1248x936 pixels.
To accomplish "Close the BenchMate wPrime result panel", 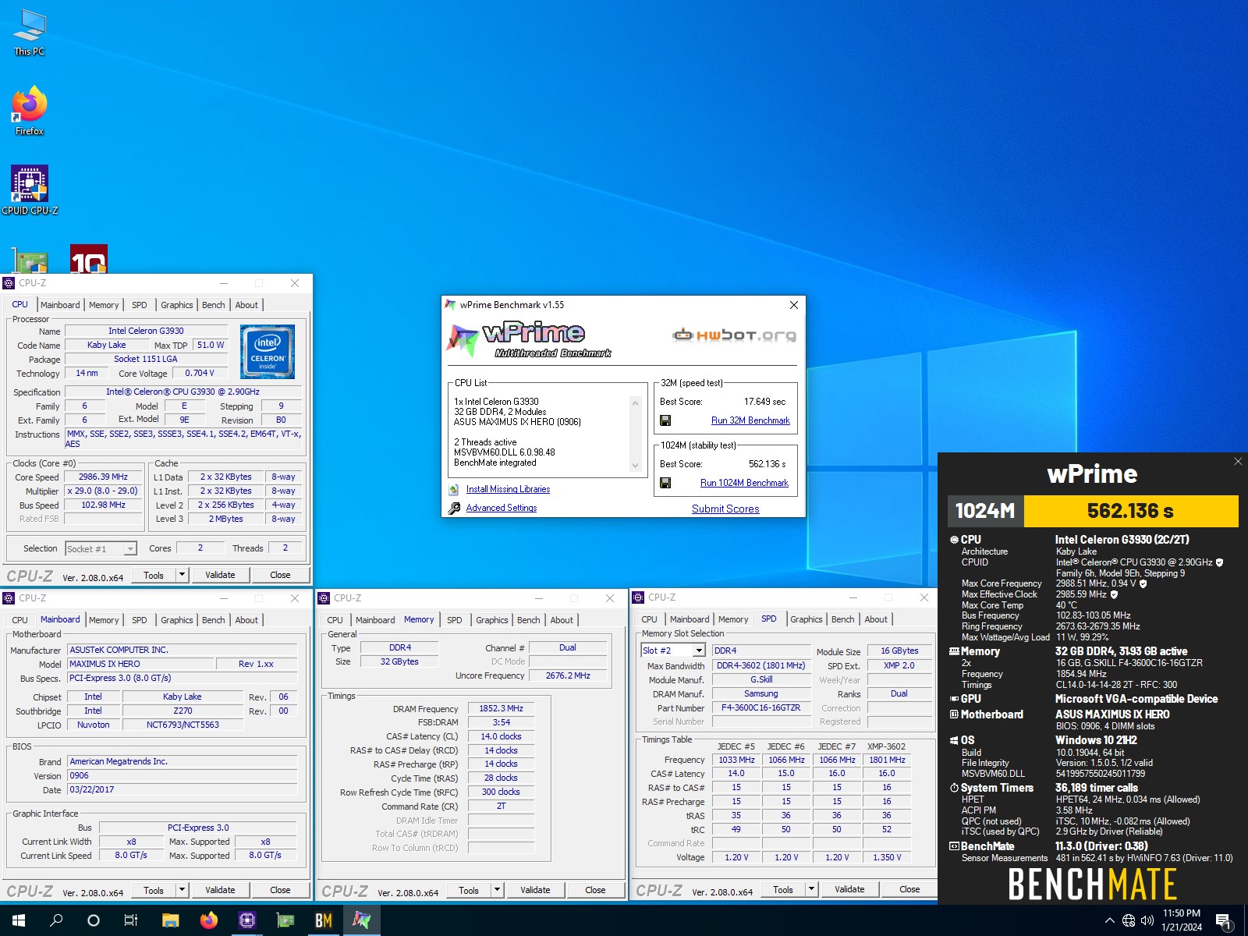I will point(1238,462).
